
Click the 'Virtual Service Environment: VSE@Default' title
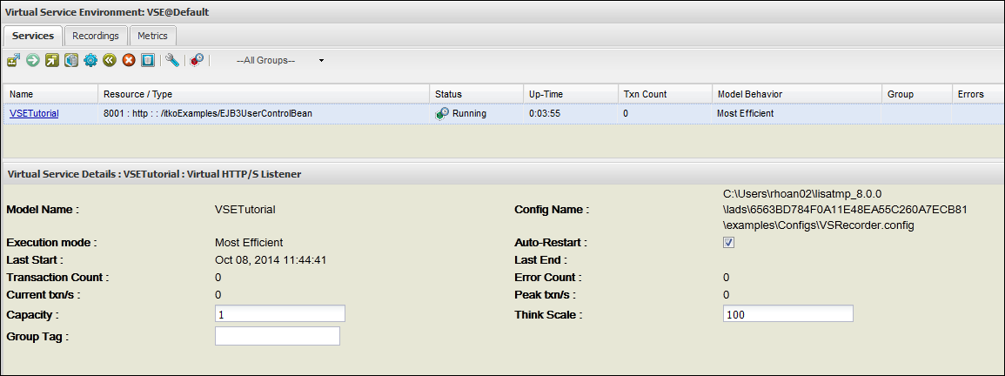coord(107,11)
